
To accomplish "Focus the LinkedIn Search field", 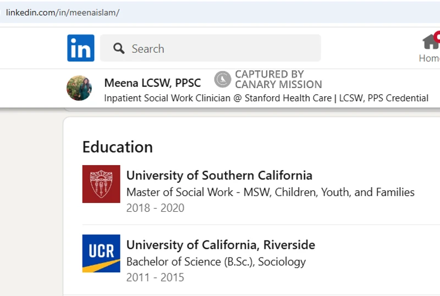I will coord(211,48).
